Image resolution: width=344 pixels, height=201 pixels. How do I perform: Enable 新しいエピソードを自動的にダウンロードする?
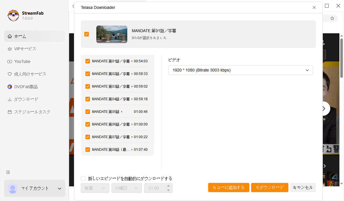pos(83,178)
